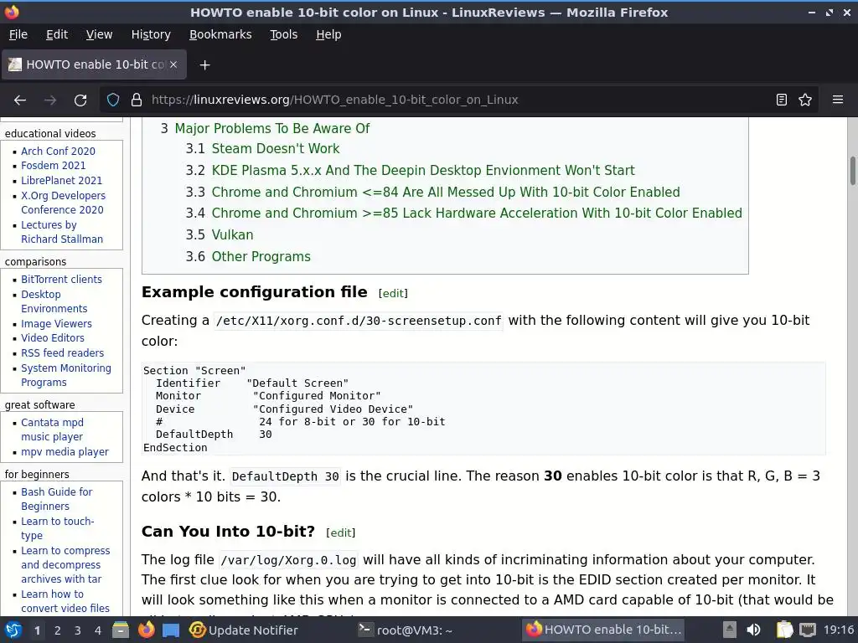Jump to Other Programs section
This screenshot has width=858, height=643.
pos(261,257)
